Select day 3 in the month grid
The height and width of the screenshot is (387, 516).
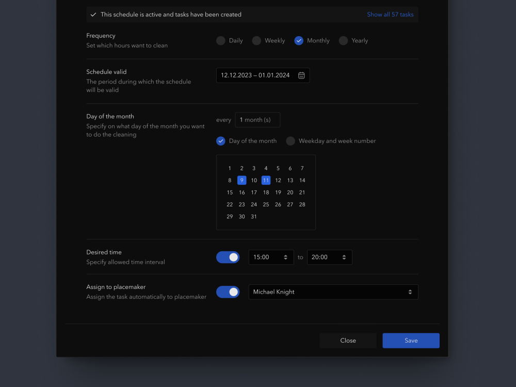254,168
